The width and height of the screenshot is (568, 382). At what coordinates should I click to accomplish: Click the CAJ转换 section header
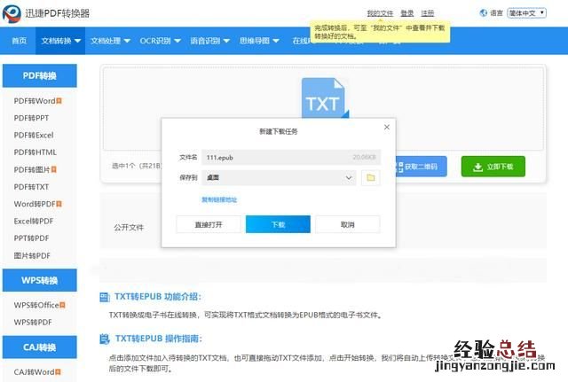(39, 347)
